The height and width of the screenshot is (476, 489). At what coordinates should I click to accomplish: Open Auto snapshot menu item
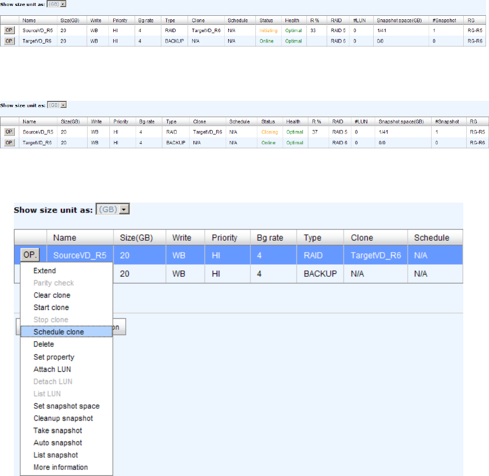coord(57,443)
